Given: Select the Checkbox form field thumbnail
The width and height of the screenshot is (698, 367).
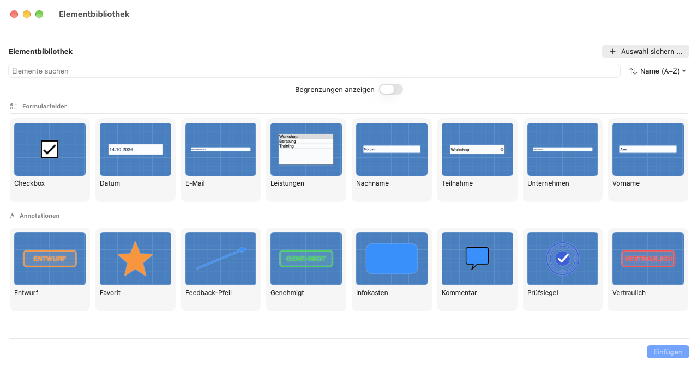Looking at the screenshot, I should (x=50, y=149).
